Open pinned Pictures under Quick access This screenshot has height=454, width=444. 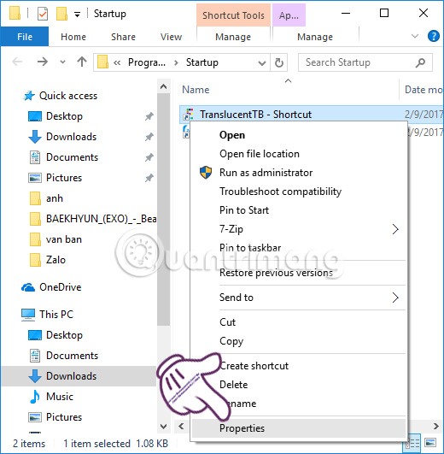pos(64,178)
